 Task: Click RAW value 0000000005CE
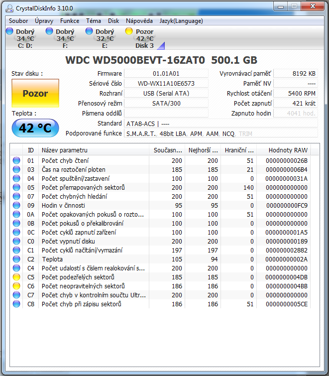287,304
